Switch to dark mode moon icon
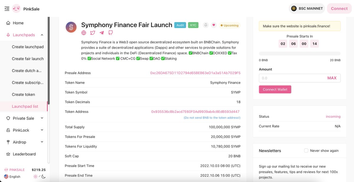Screen dimensions: 354x182 click(43, 177)
